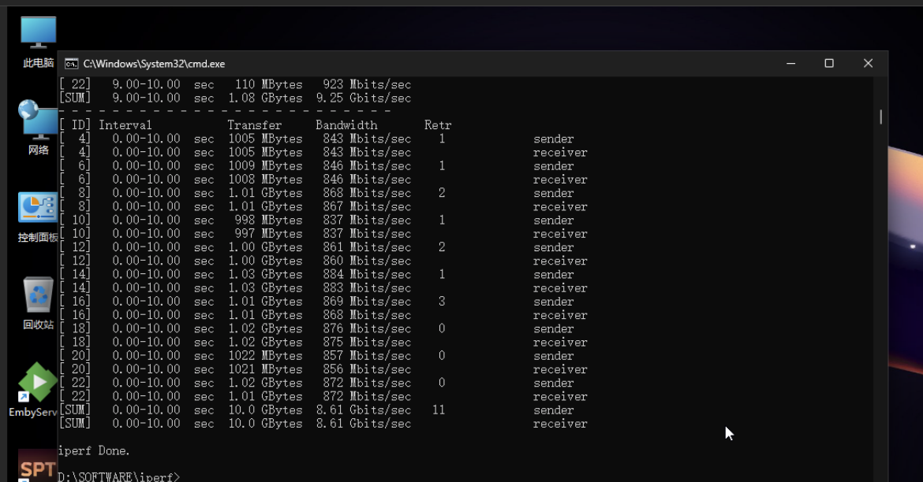Click the C:\Windows\System32\cmd.exe title text
Viewport: 923px width, 482px height.
click(154, 64)
